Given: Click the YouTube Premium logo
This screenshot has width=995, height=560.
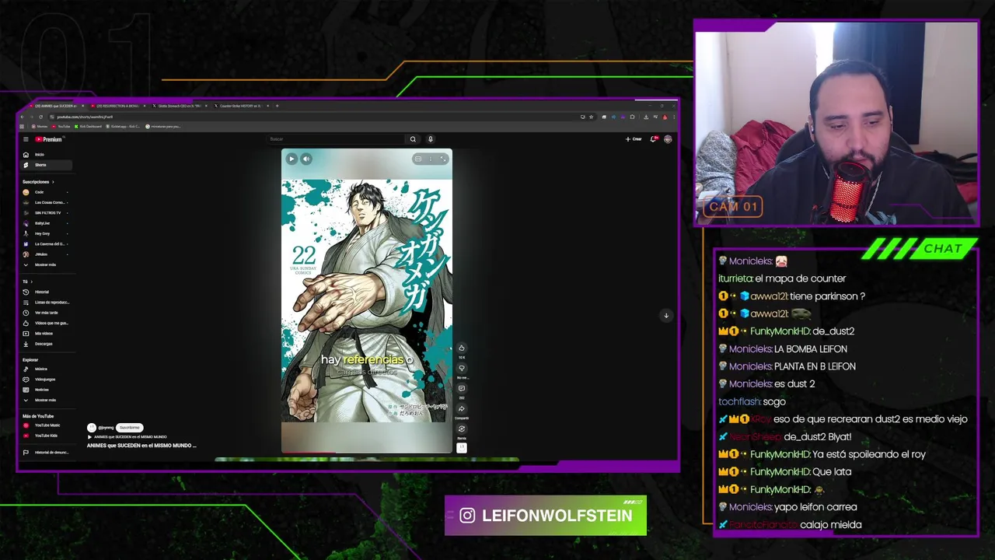Looking at the screenshot, I should click(x=48, y=139).
